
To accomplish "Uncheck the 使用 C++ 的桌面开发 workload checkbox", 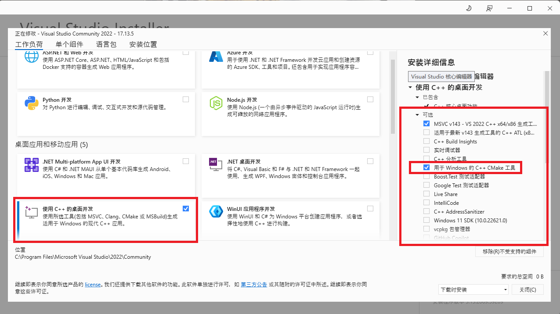I will (186, 208).
